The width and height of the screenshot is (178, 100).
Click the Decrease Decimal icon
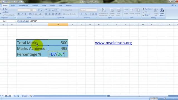coord(96,14)
